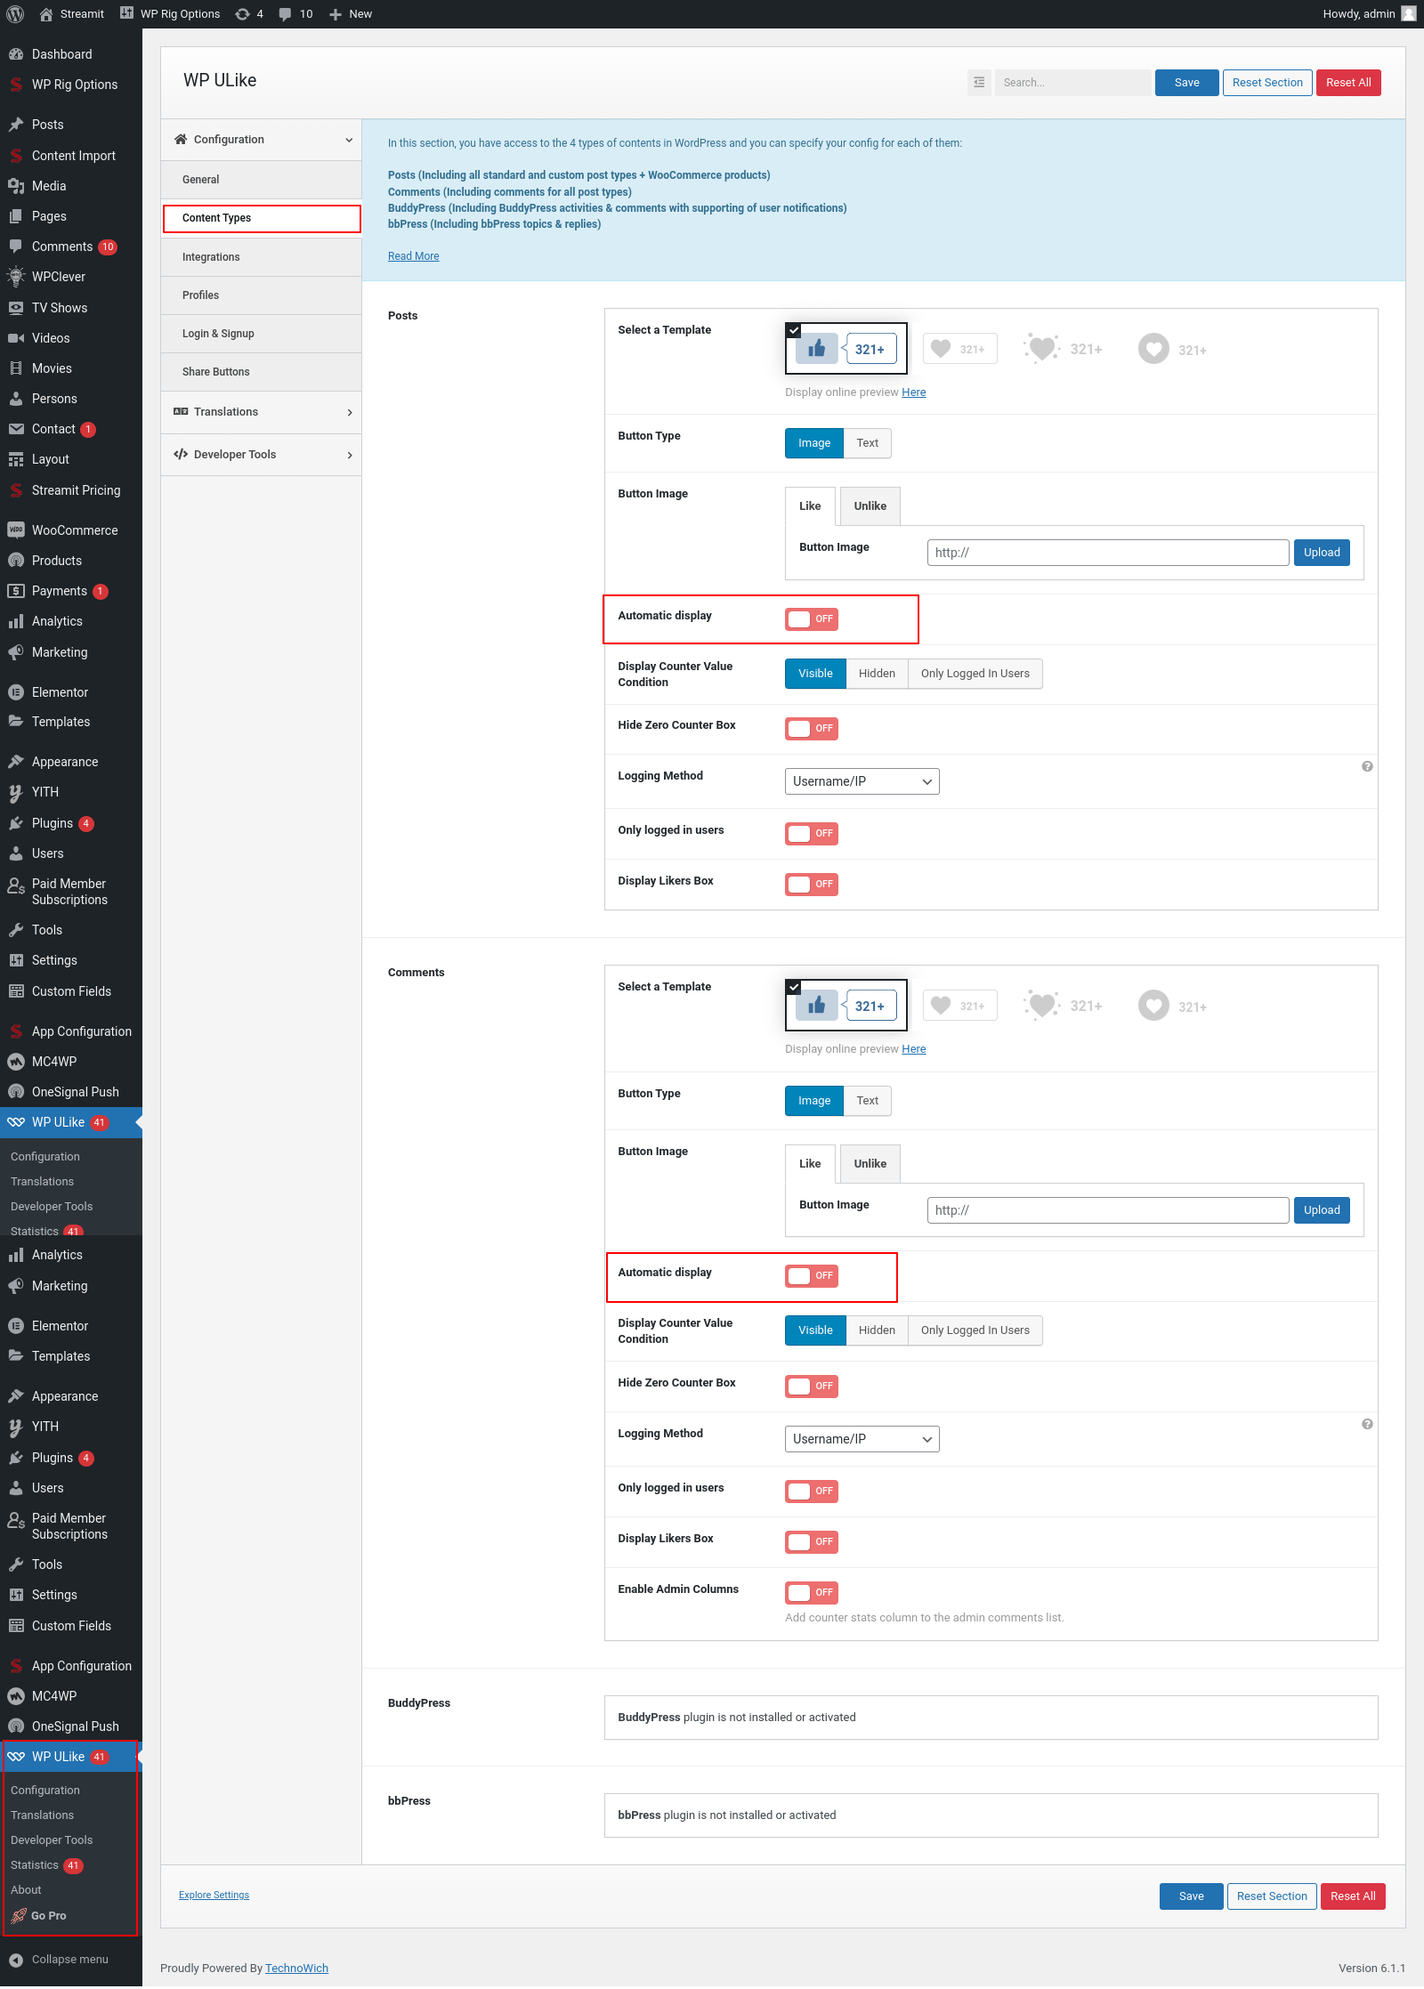This screenshot has height=1989, width=1424.
Task: Toggle Hide Zero Counter Box in Comments
Action: point(812,1386)
